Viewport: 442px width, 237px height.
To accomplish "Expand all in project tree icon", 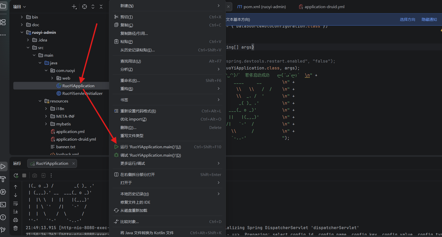I will click(x=93, y=7).
